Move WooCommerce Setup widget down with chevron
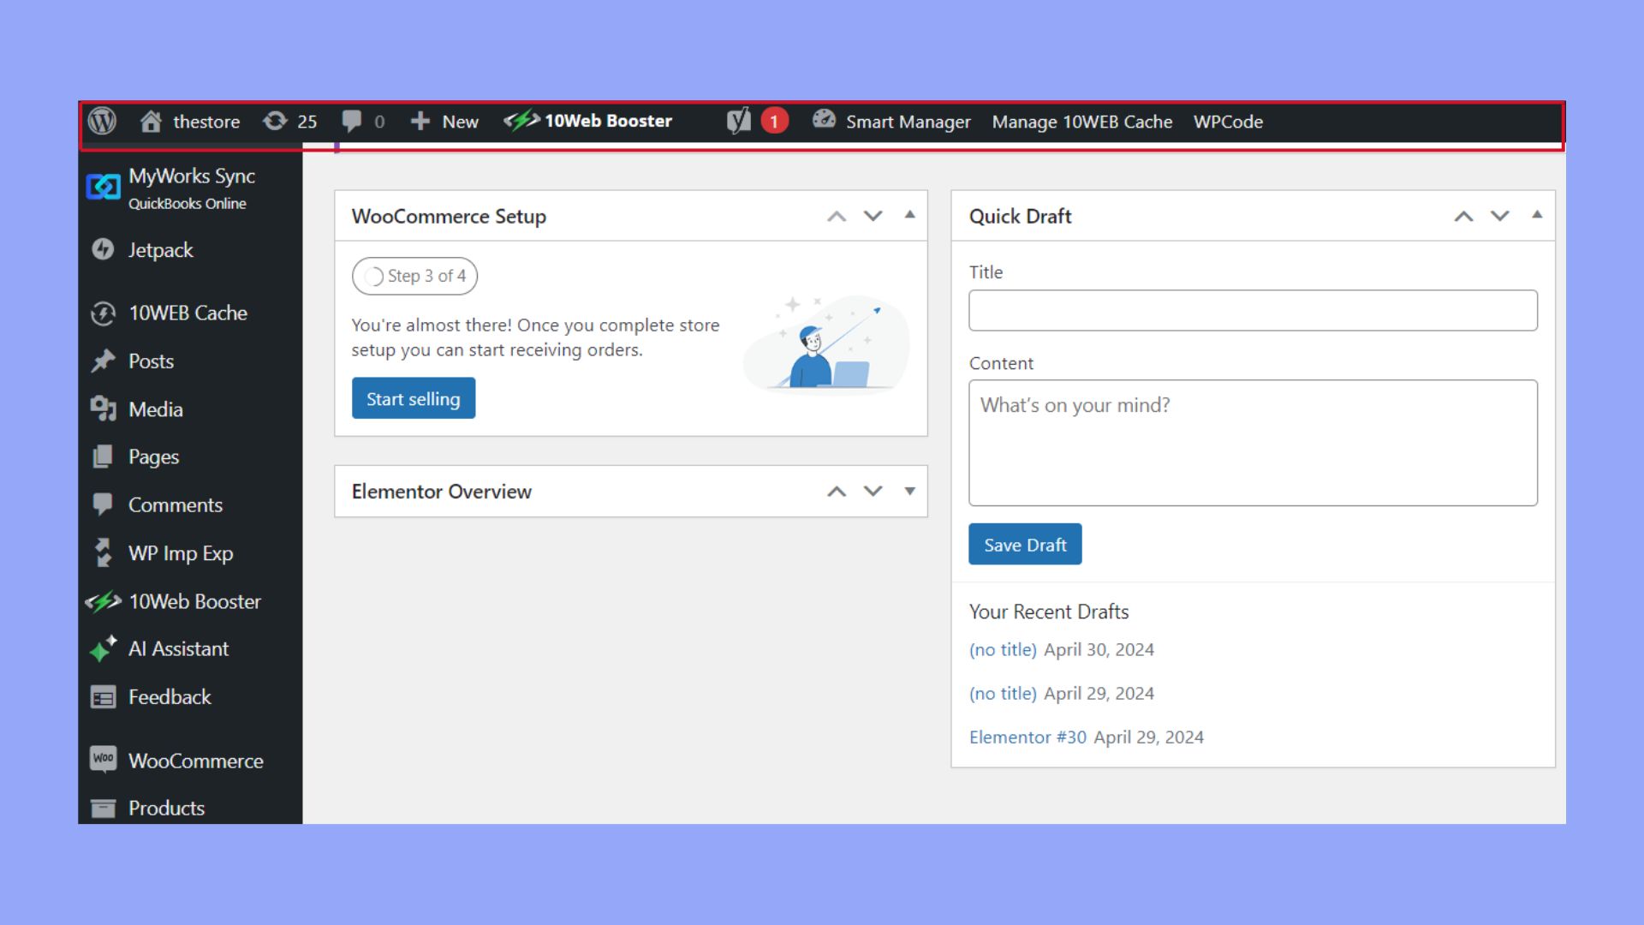Image resolution: width=1644 pixels, height=925 pixels. pos(873,216)
